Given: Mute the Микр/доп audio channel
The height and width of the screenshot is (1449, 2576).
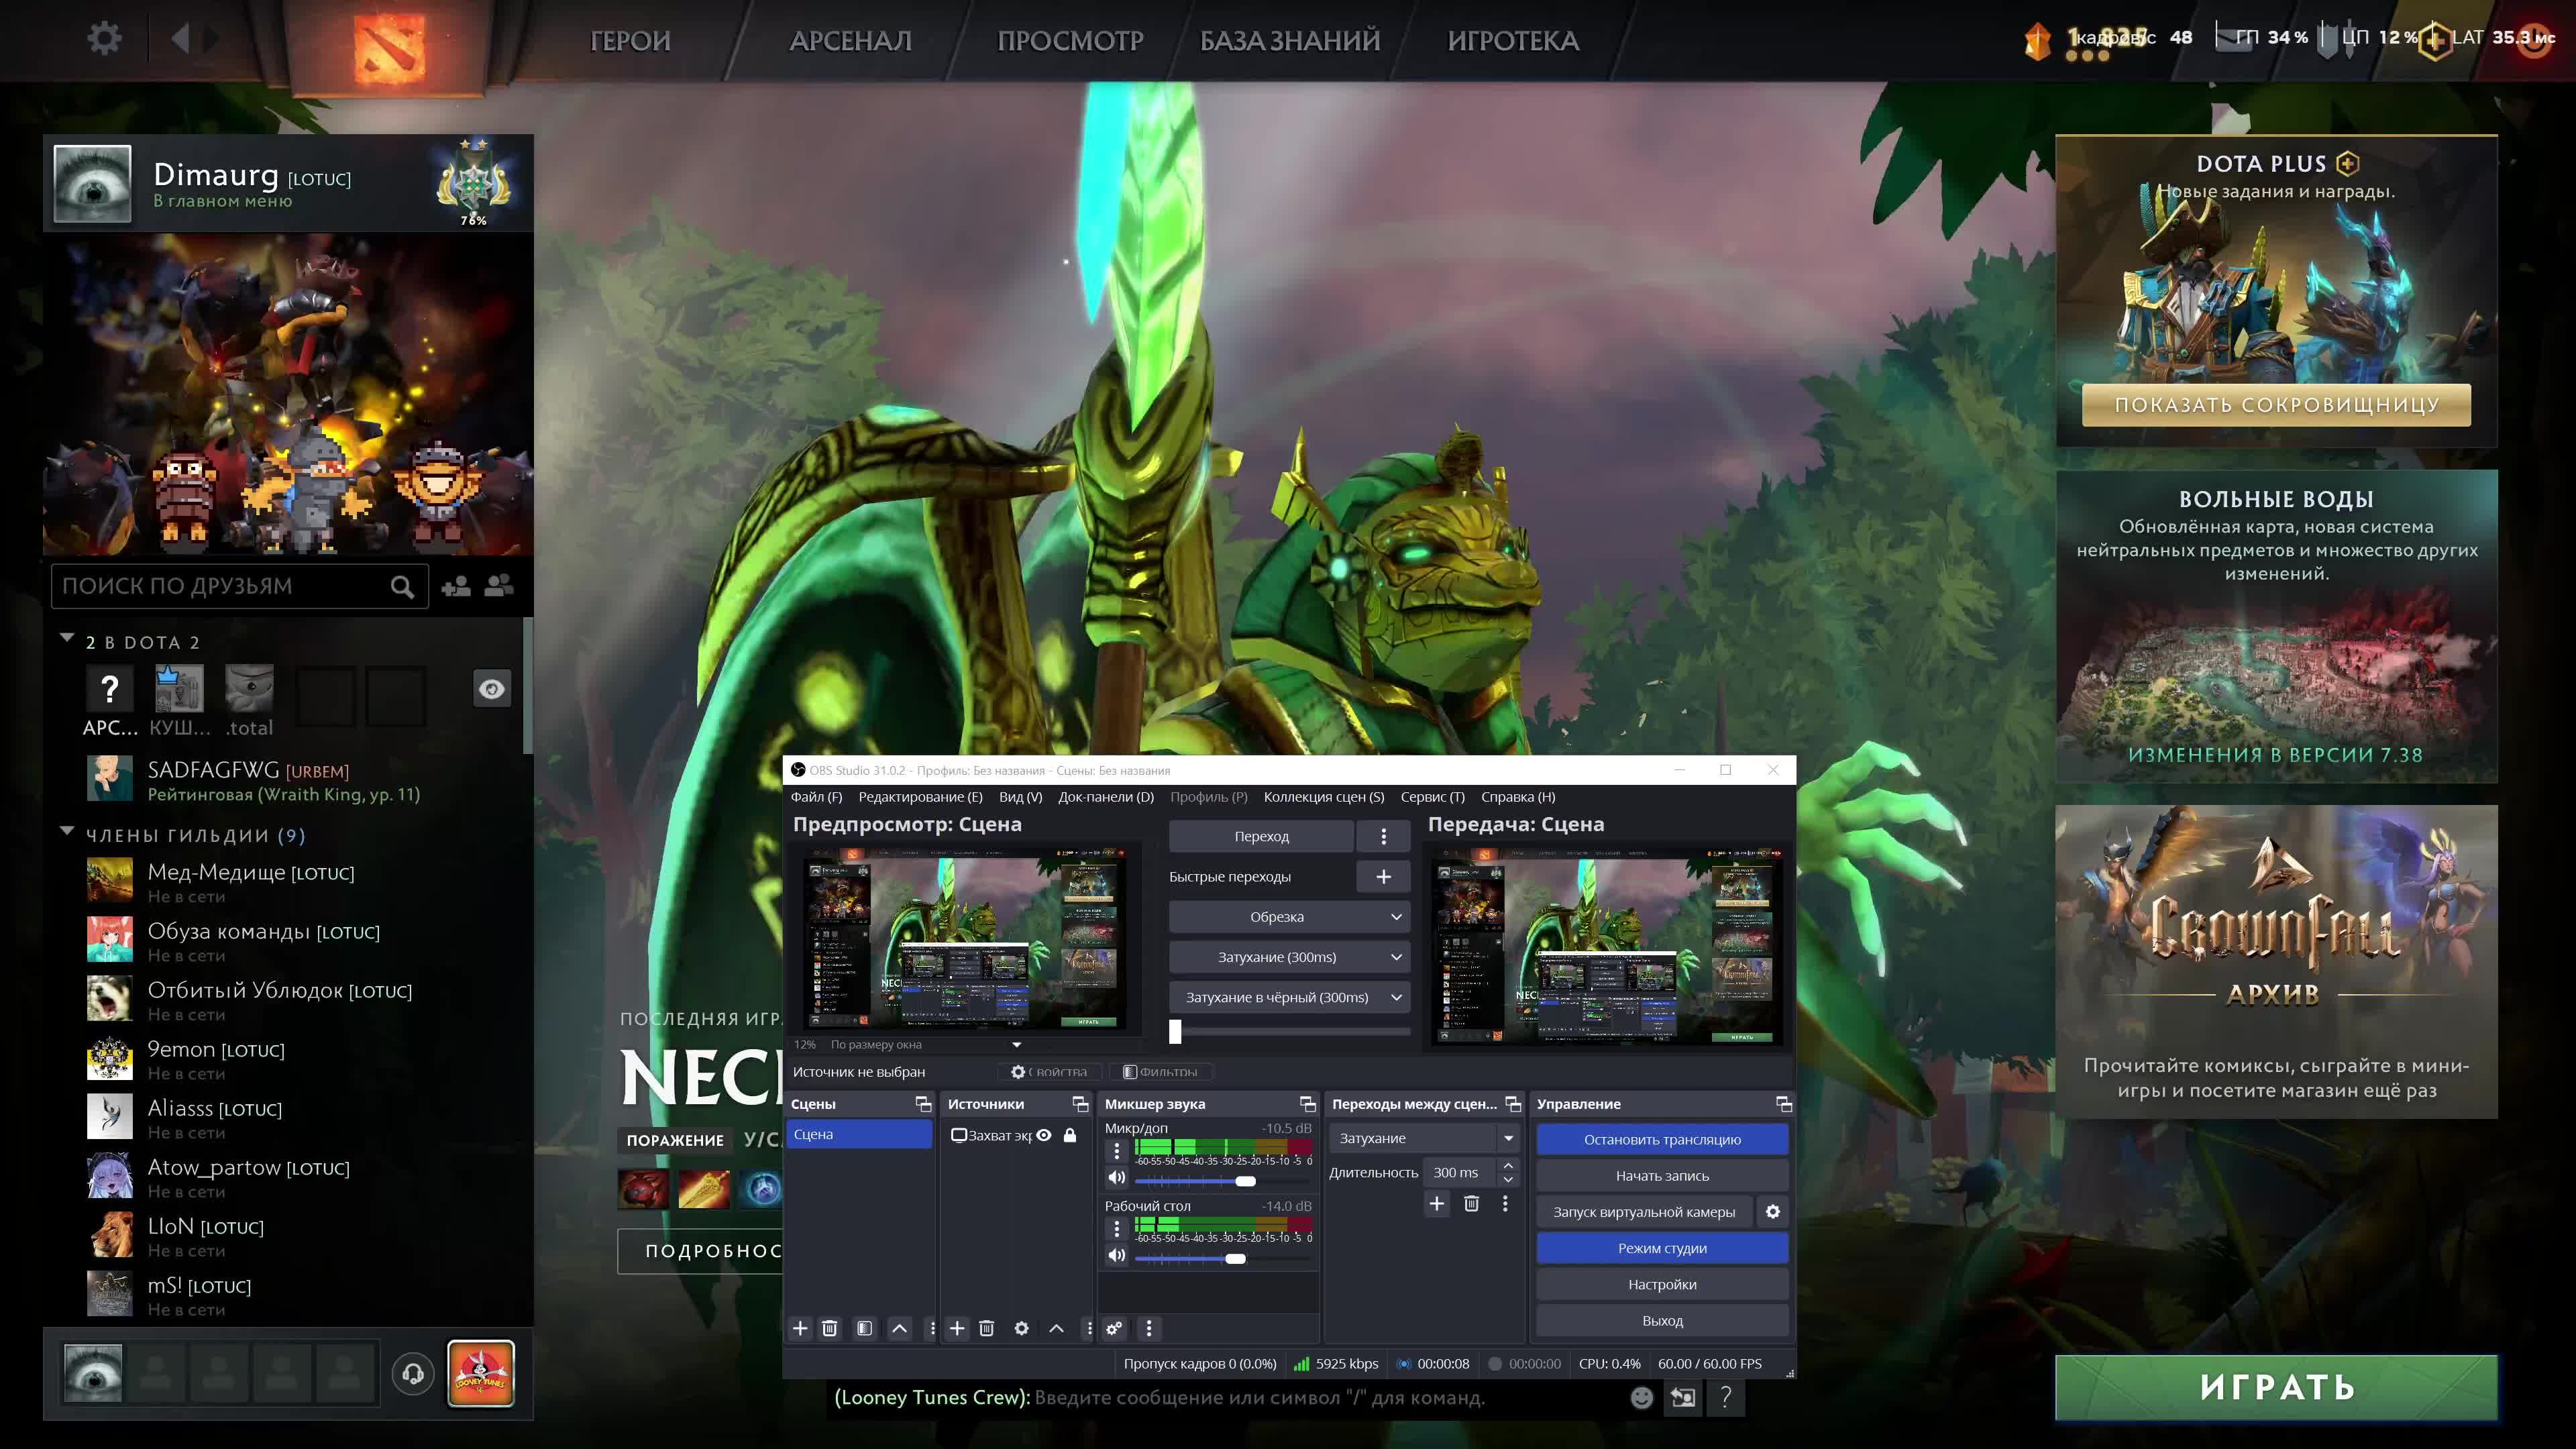Looking at the screenshot, I should coord(1117,1178).
